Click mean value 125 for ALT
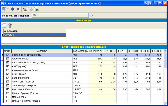 tap(96, 66)
